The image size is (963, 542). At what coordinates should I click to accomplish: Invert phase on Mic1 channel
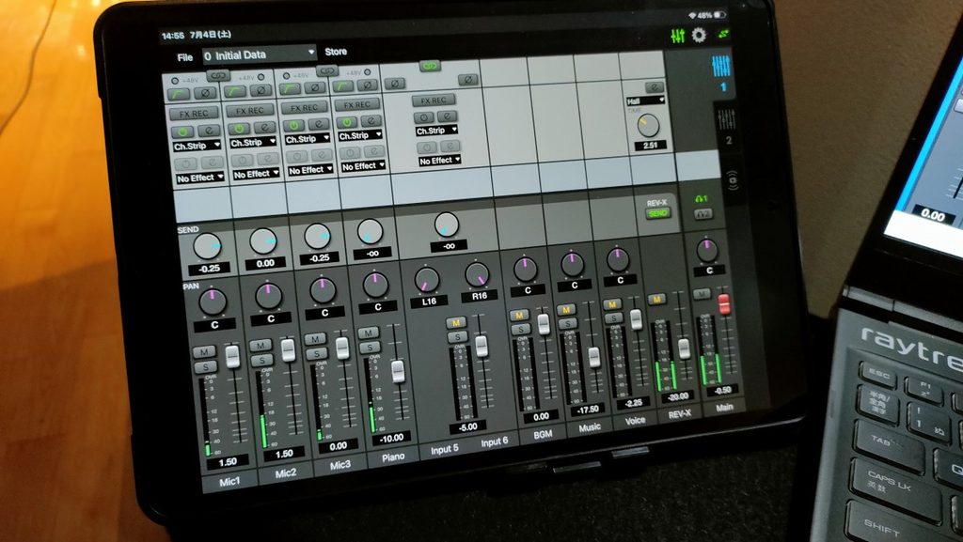coord(204,94)
